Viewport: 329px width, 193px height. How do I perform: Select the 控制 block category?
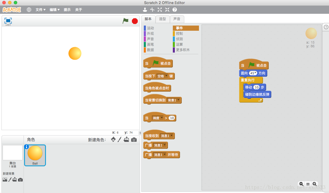pyautogui.click(x=179, y=34)
